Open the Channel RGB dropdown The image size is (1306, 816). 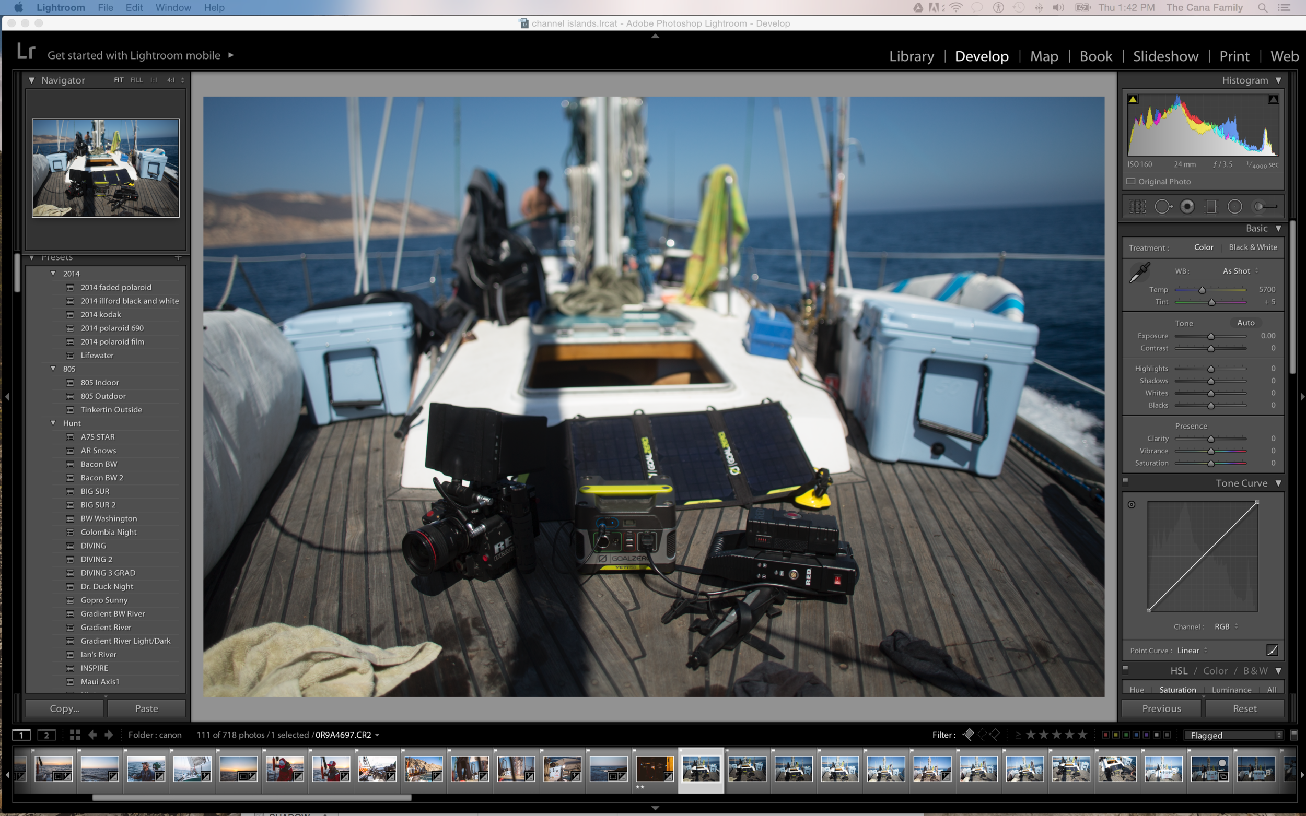pyautogui.click(x=1226, y=626)
